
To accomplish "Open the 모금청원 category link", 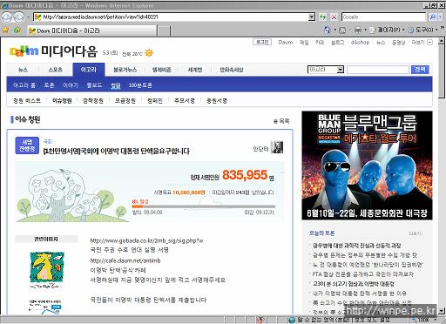I will (x=125, y=101).
